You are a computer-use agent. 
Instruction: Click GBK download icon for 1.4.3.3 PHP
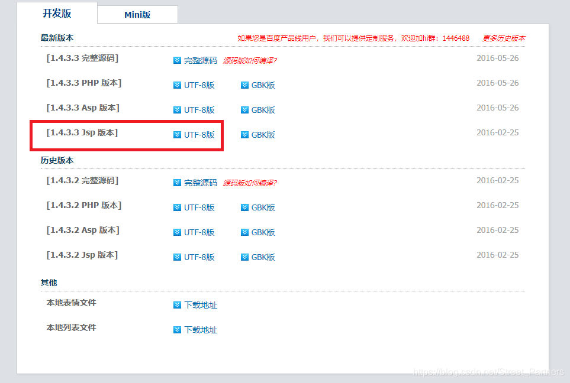click(244, 85)
